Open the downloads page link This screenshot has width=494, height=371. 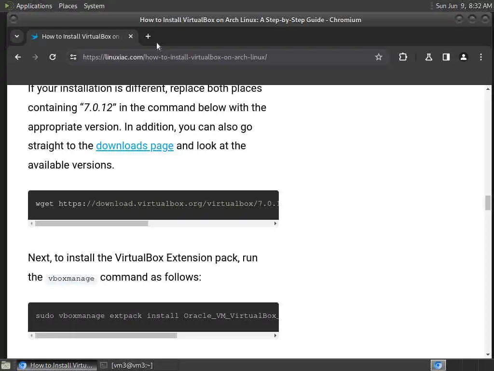[x=135, y=146]
